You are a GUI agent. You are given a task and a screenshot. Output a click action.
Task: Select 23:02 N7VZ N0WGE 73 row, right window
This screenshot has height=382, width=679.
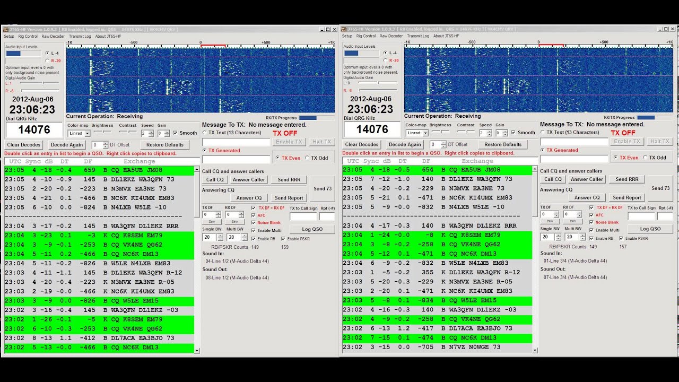[437, 348]
